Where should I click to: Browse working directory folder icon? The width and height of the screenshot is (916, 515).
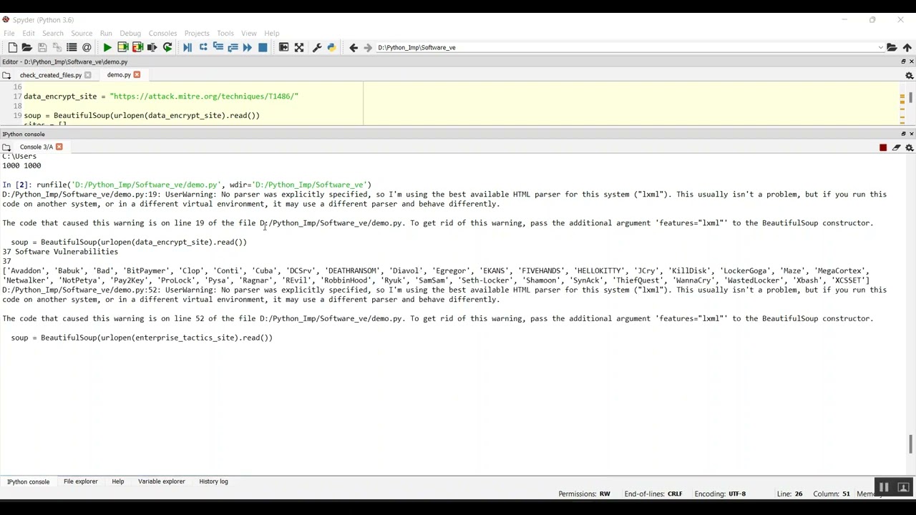pos(892,47)
